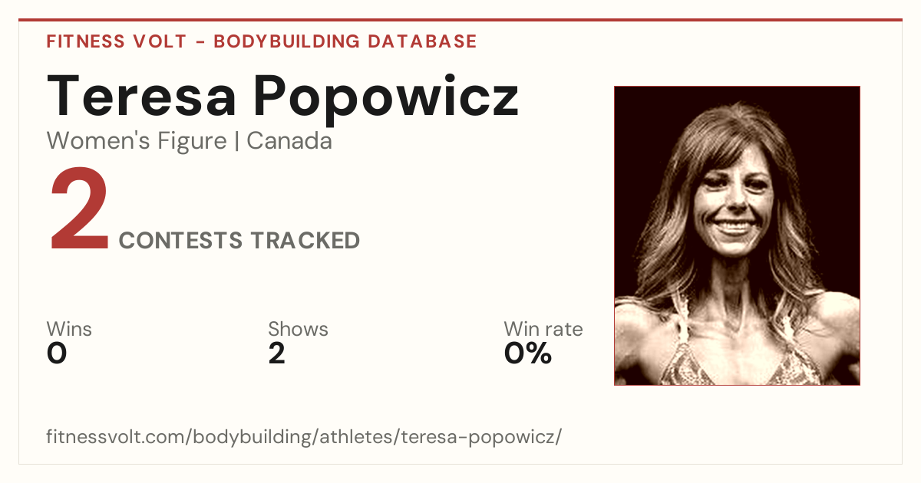
Task: Select the Win rate stat label
Action: [543, 329]
